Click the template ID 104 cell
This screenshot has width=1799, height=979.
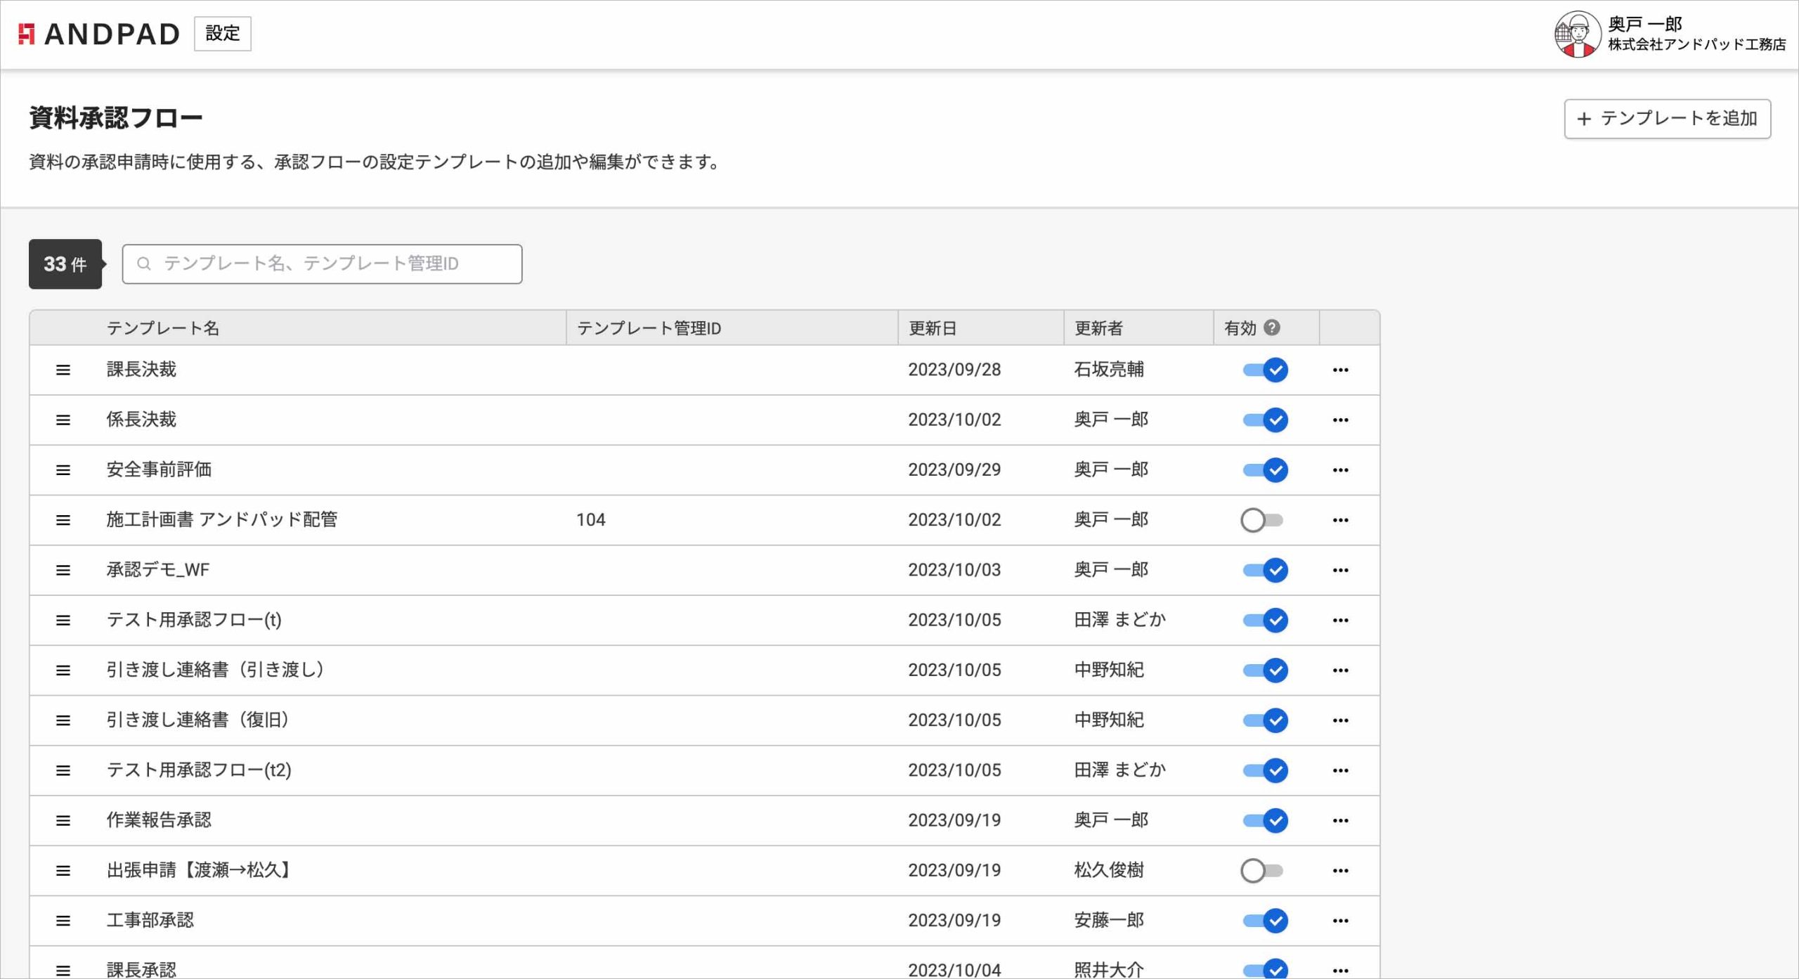click(591, 520)
